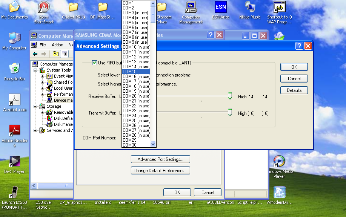Click left arrow of tree horizontal scrollbar
This screenshot has height=217, width=346.
coord(34,185)
